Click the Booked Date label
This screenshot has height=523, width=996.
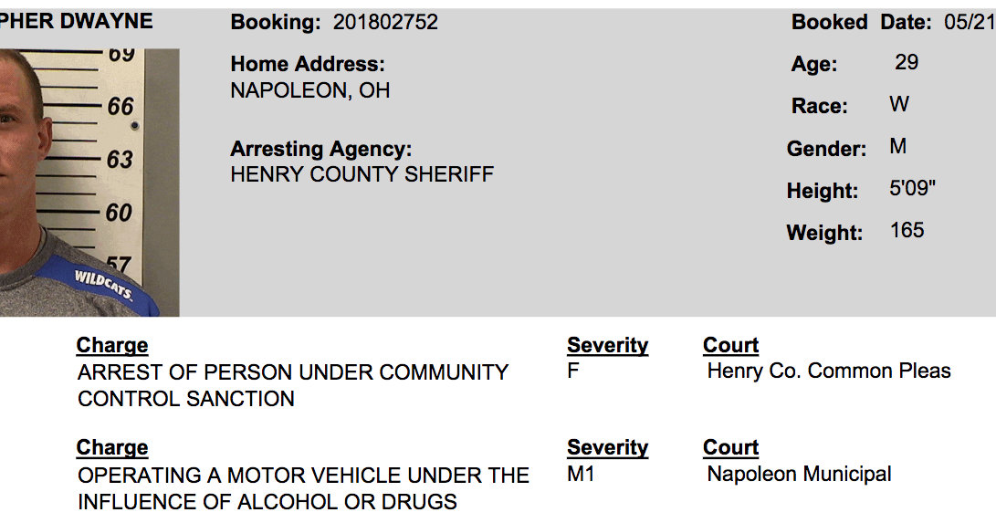(x=861, y=22)
